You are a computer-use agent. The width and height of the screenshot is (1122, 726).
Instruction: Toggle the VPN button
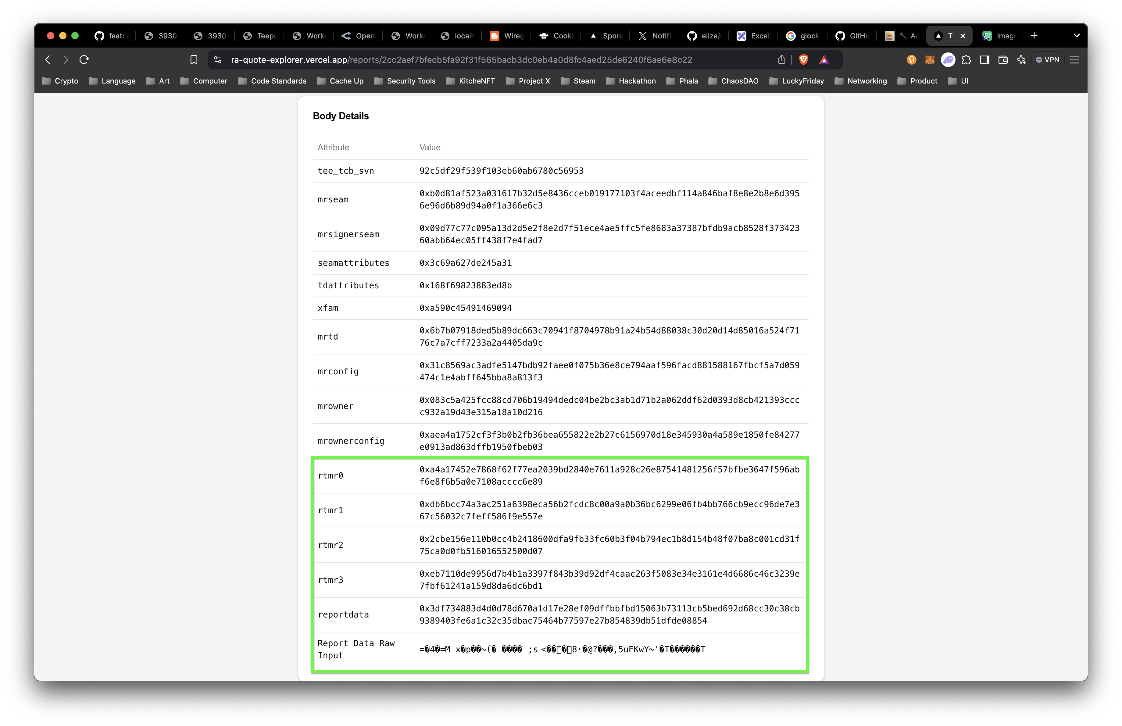point(1048,60)
